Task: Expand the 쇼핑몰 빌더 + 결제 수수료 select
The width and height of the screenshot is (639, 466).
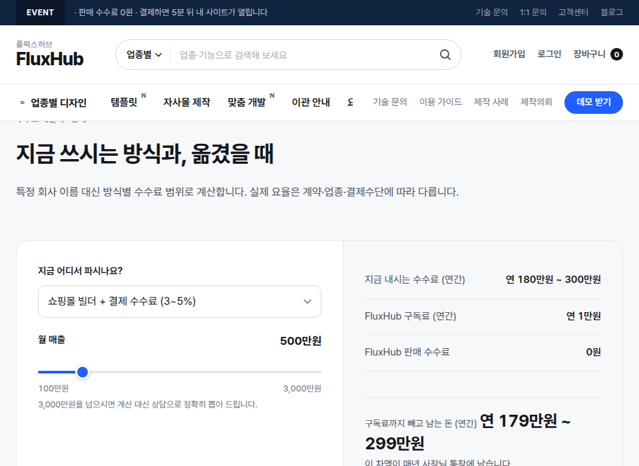Action: point(179,302)
